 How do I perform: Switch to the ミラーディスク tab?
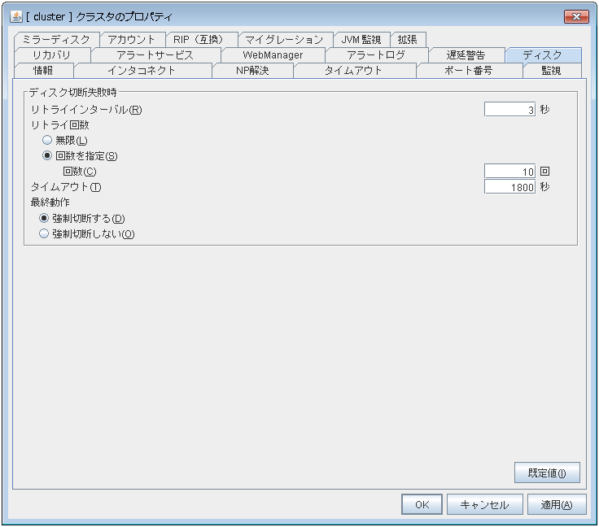point(56,39)
